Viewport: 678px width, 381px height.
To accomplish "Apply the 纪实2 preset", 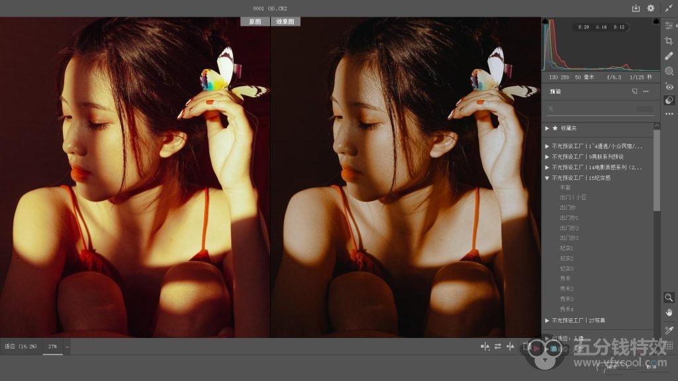I will pos(567,259).
